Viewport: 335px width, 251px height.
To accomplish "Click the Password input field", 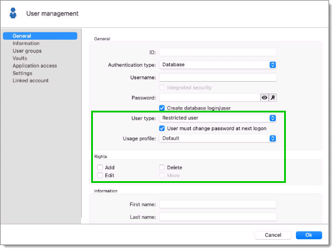I will [x=210, y=98].
